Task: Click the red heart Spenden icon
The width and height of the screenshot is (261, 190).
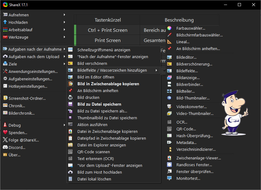Action: (x=5, y=133)
